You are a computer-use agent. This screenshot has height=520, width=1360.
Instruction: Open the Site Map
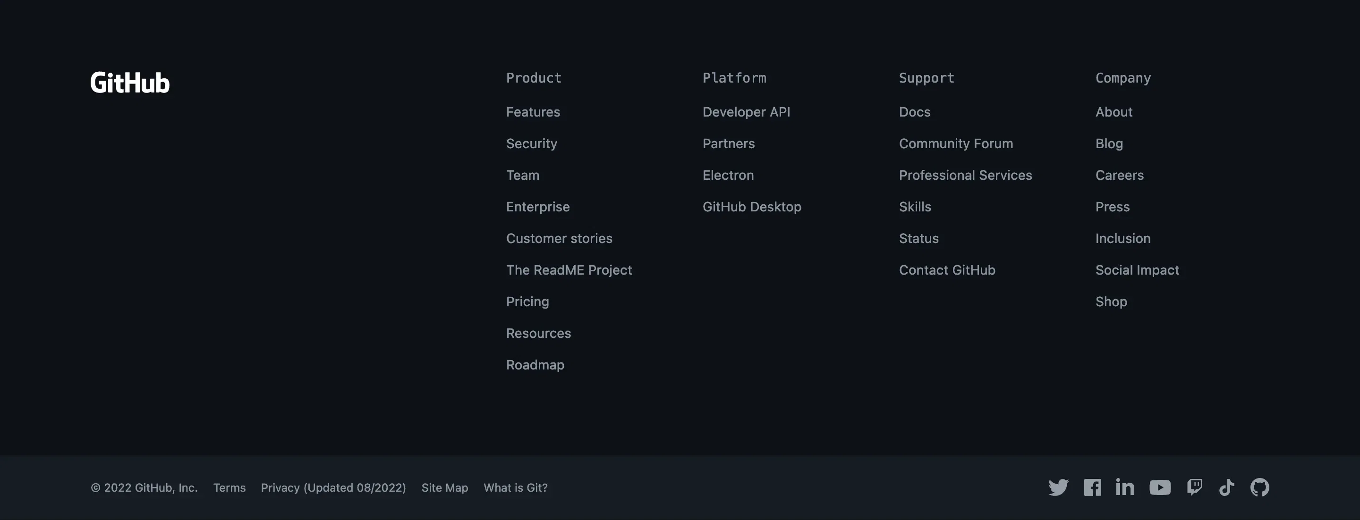pyautogui.click(x=444, y=487)
